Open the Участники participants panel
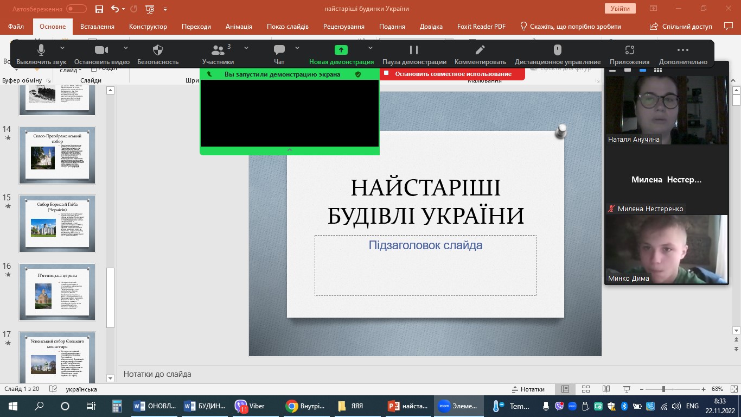Viewport: 741px width, 417px height. [218, 50]
